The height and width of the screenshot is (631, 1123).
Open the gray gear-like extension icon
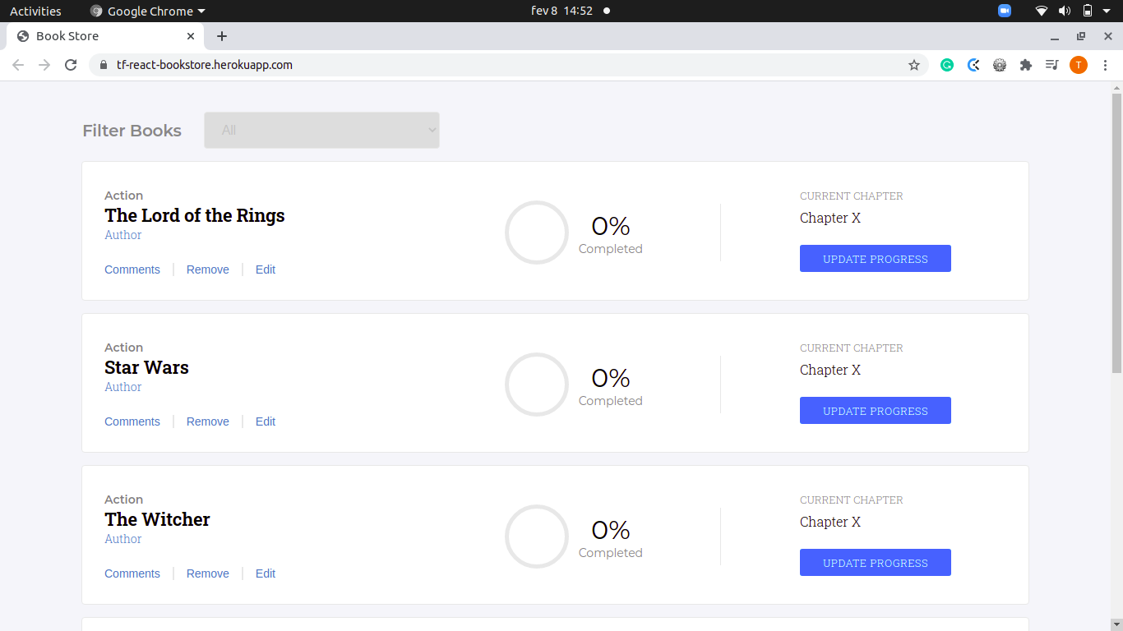[x=1000, y=65]
